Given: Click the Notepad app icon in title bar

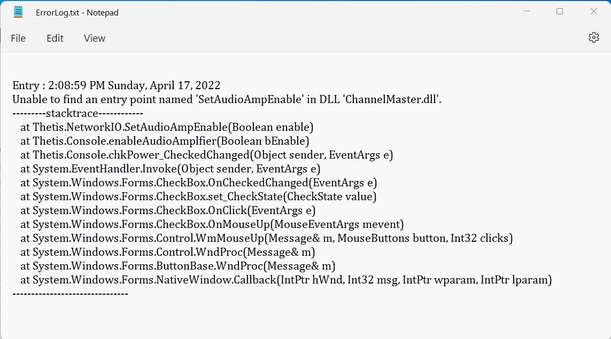Looking at the screenshot, I should coord(18,12).
